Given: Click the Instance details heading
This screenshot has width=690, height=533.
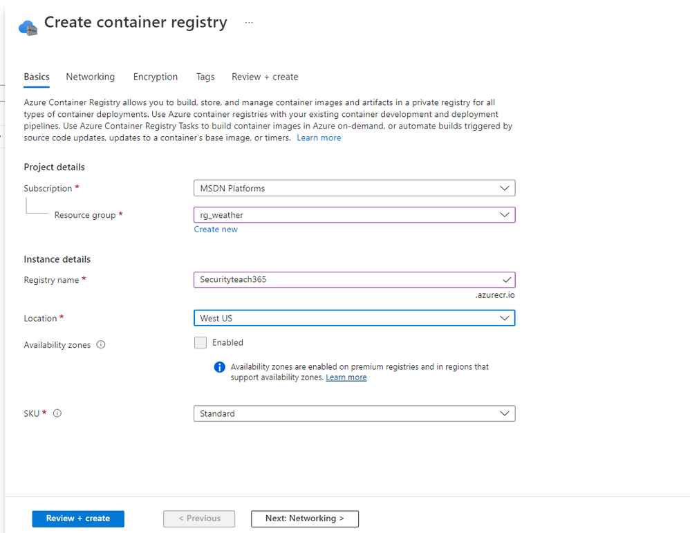Looking at the screenshot, I should coord(57,260).
